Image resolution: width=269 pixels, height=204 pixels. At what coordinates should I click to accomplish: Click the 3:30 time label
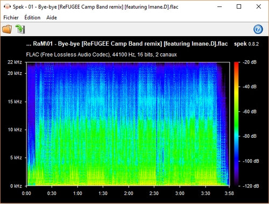pyautogui.click(x=206, y=193)
